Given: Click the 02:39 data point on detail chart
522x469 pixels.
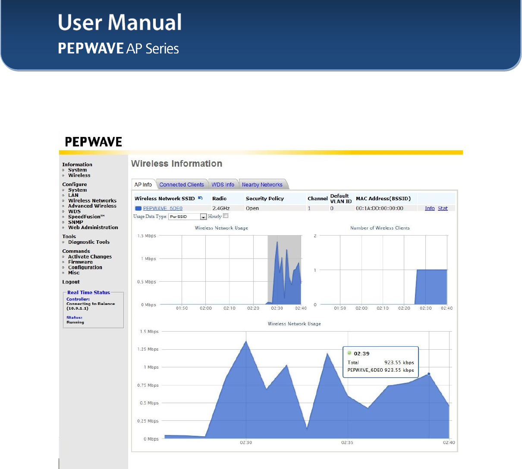Looking at the screenshot, I should [x=429, y=374].
